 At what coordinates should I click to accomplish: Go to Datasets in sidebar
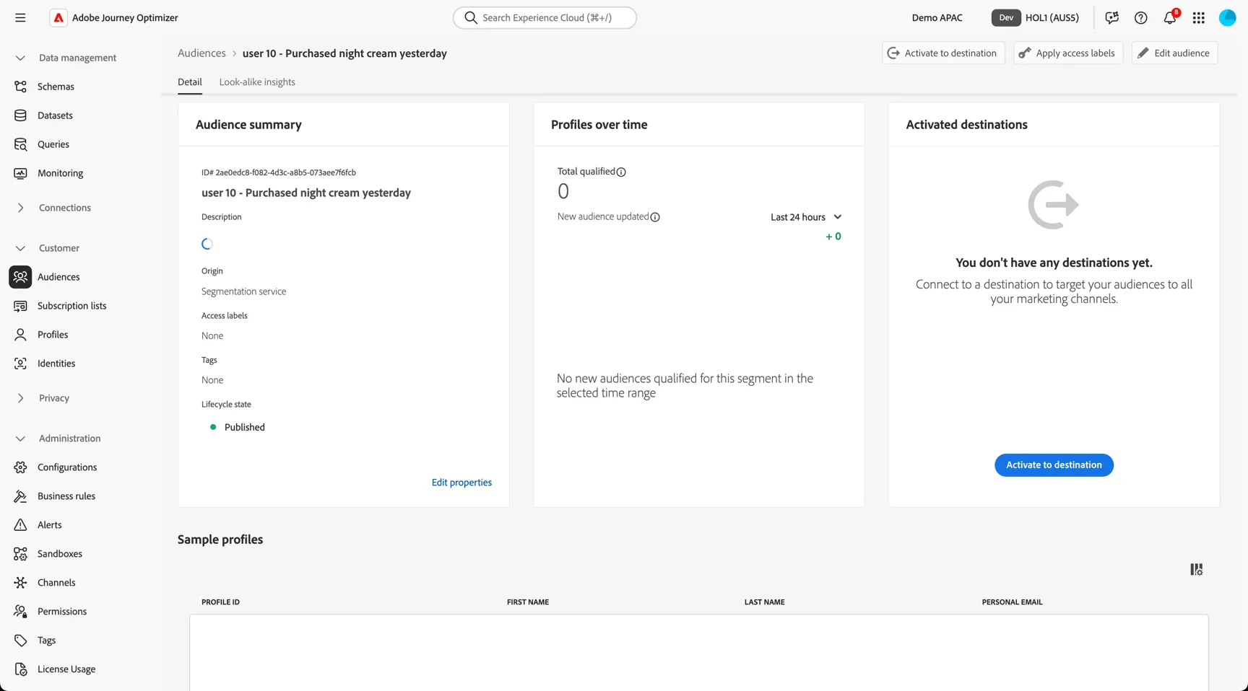coord(55,115)
